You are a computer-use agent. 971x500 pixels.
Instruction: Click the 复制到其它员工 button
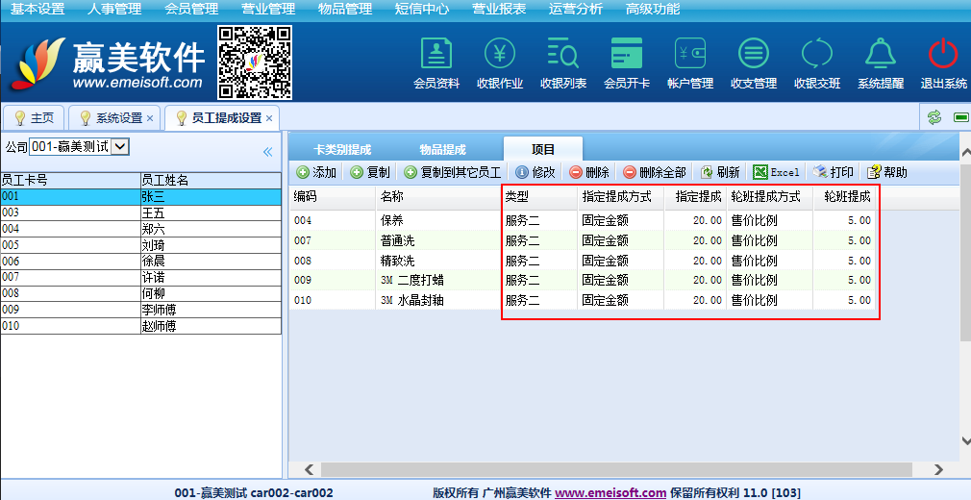[x=452, y=172]
